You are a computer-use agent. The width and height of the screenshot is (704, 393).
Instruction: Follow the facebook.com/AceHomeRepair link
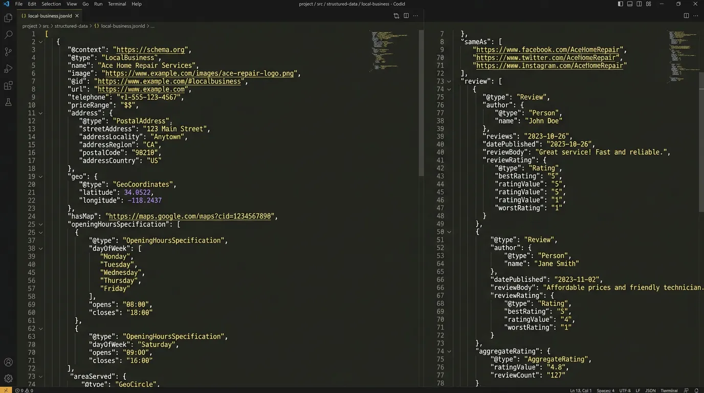tap(548, 50)
